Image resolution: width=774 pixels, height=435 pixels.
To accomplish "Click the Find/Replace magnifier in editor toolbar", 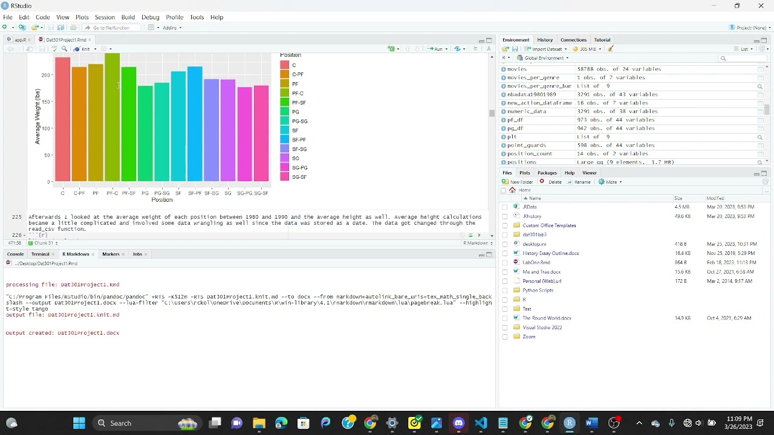I will [x=65, y=49].
